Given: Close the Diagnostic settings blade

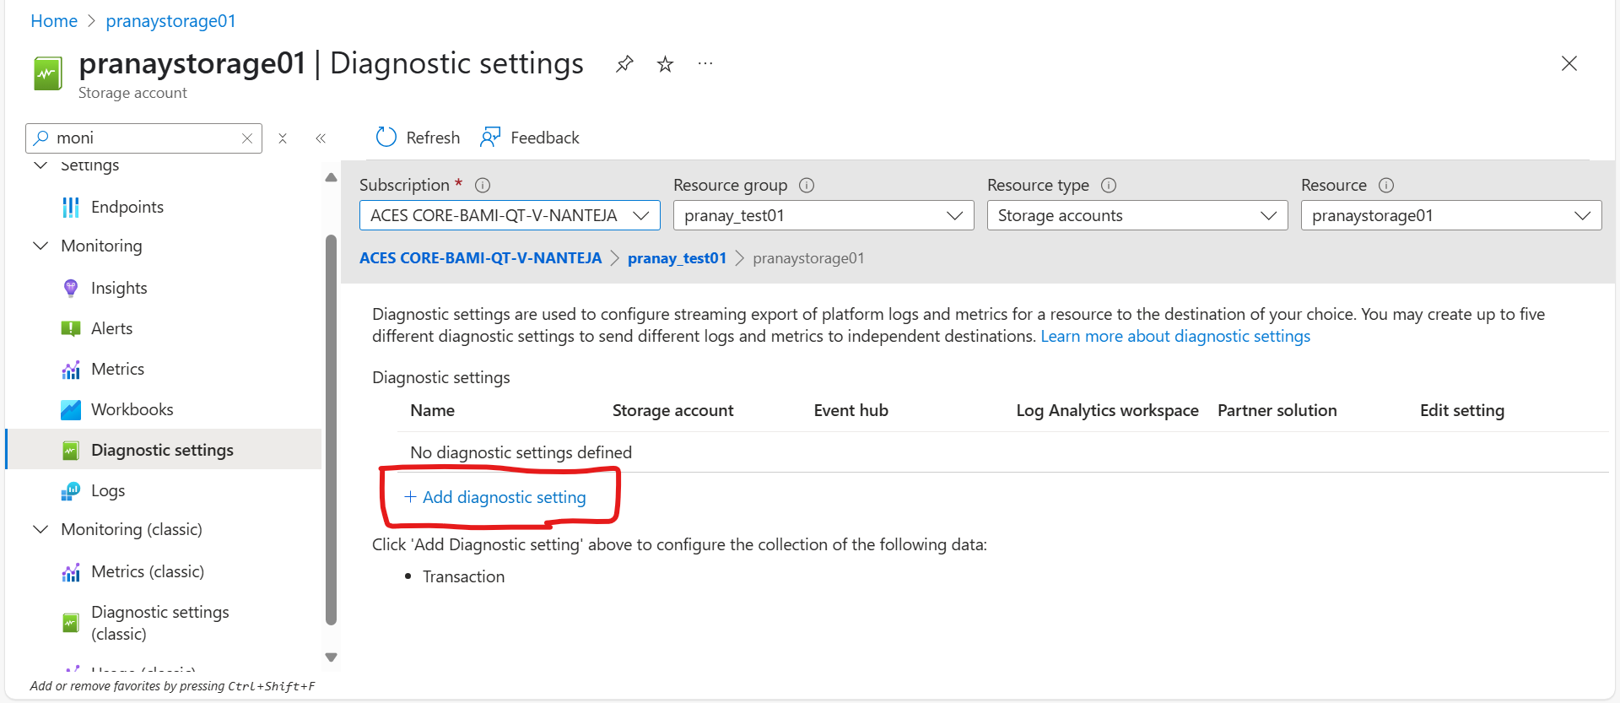Looking at the screenshot, I should 1569,63.
